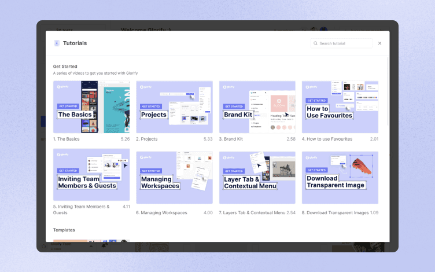Close the Tutorials dialog with X
This screenshot has height=272, width=435.
(379, 43)
